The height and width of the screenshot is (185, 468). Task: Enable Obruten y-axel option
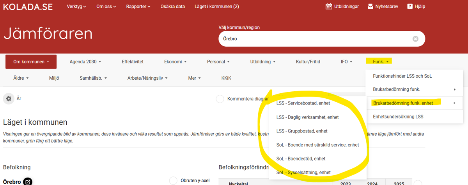tap(174, 181)
